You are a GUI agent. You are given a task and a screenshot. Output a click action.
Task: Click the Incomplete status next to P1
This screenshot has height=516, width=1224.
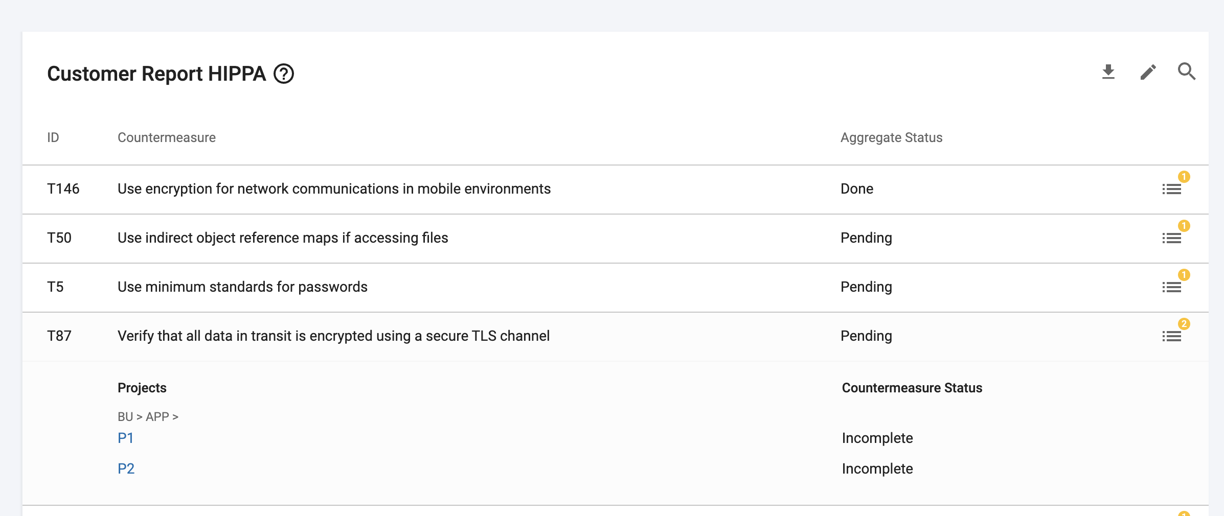click(877, 438)
